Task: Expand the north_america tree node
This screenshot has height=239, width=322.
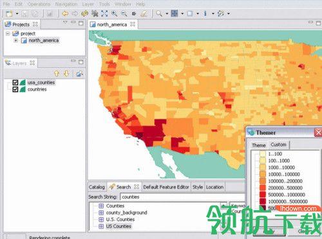Action: pyautogui.click(x=15, y=40)
